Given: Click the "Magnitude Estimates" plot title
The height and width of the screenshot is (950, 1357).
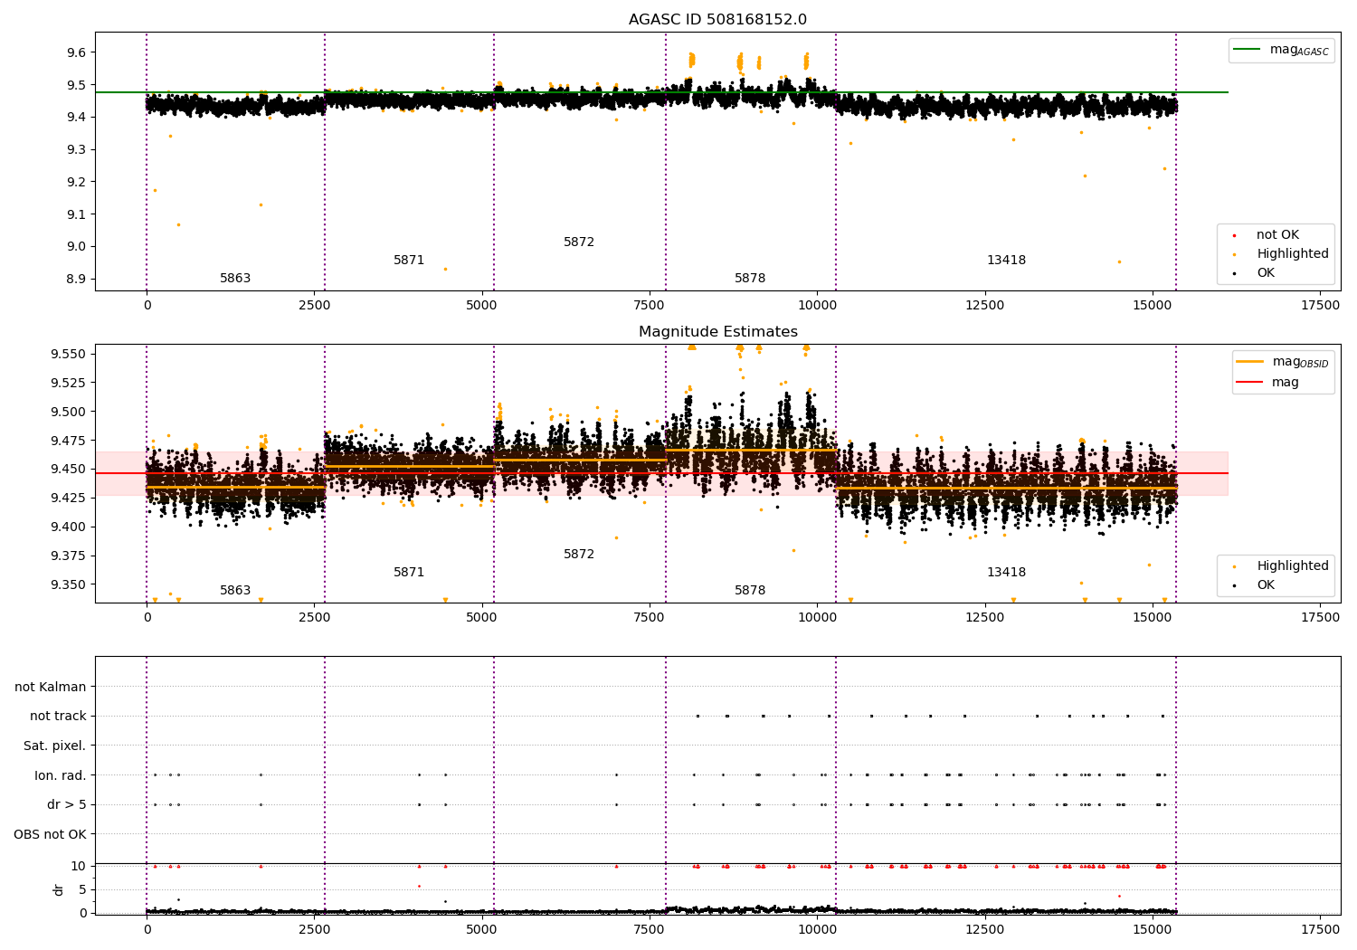Looking at the screenshot, I should tap(717, 331).
